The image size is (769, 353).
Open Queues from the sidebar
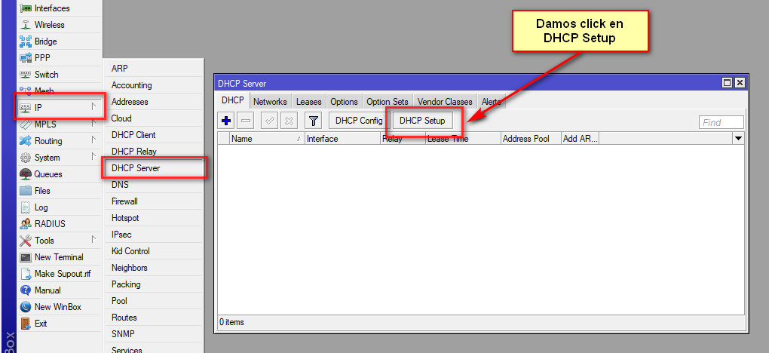pyautogui.click(x=48, y=174)
